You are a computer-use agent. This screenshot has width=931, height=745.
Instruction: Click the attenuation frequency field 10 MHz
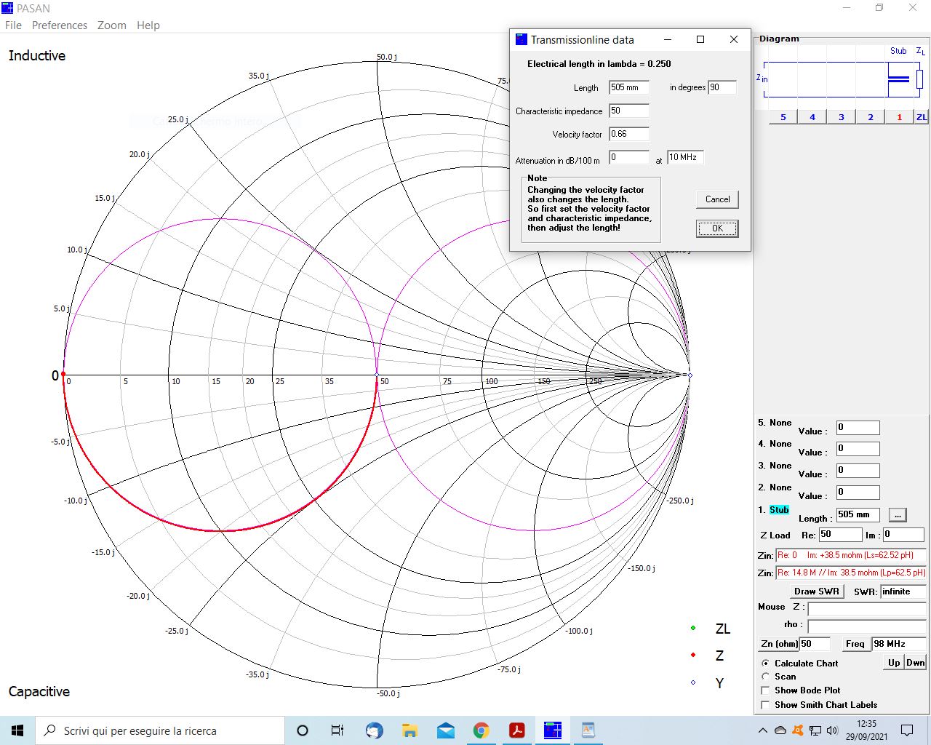click(685, 157)
